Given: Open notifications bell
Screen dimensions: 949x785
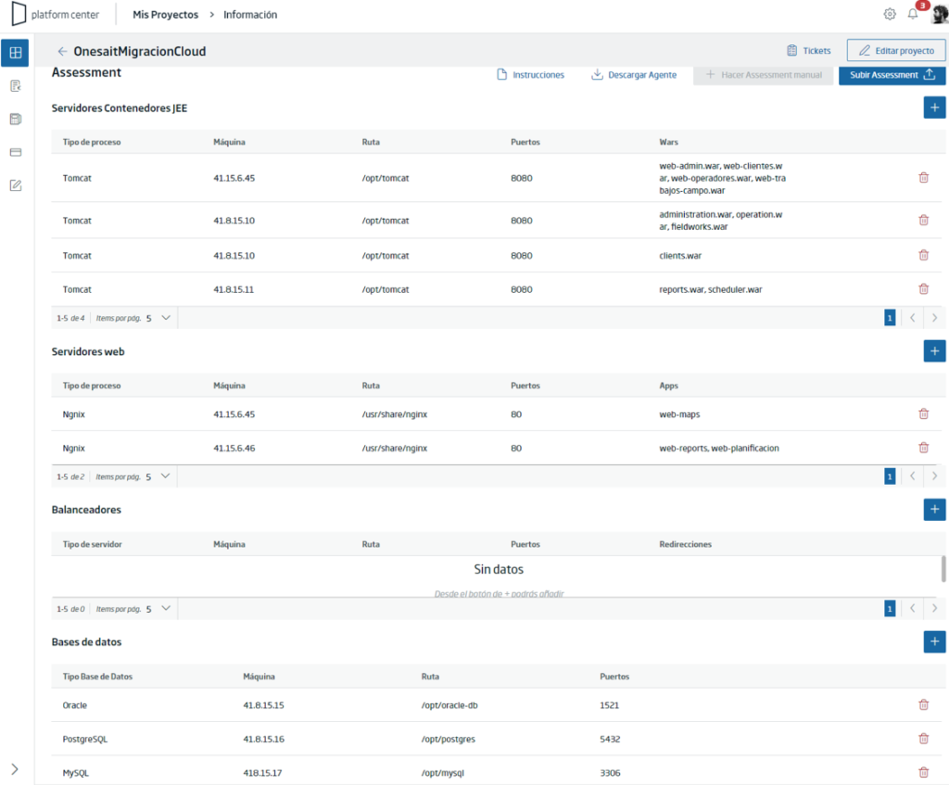Looking at the screenshot, I should click(x=913, y=14).
